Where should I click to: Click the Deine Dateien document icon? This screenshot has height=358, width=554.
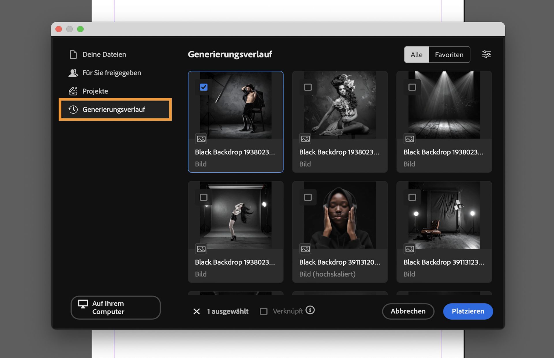tap(73, 54)
